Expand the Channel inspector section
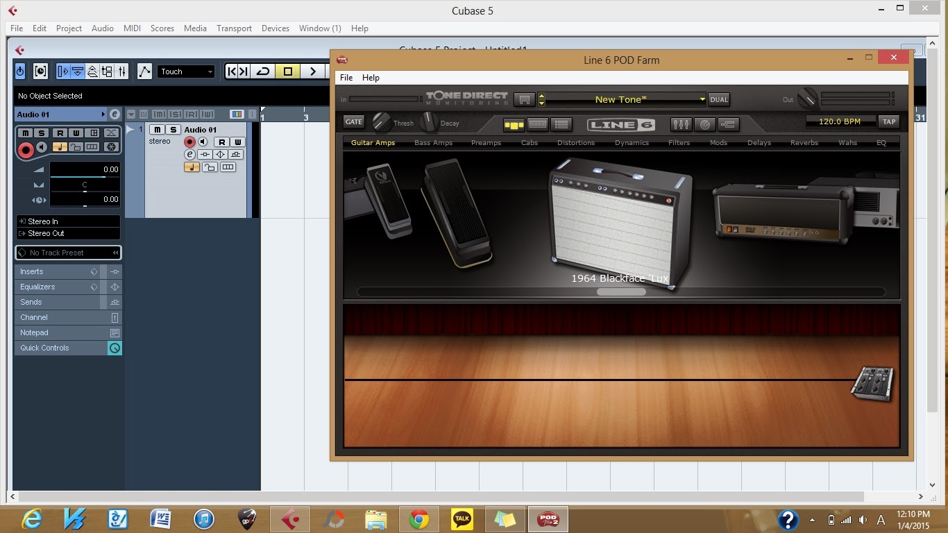Viewport: 948px width, 533px height. [x=68, y=317]
